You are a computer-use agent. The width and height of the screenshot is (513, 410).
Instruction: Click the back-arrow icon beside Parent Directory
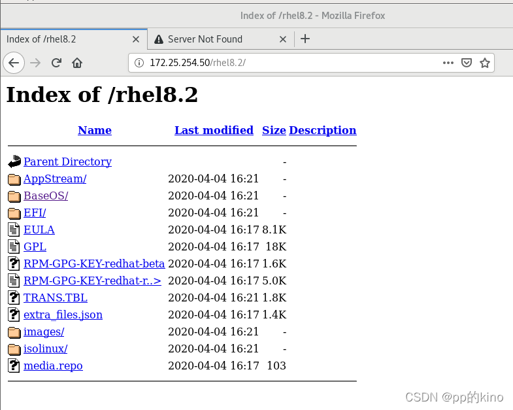coord(14,162)
